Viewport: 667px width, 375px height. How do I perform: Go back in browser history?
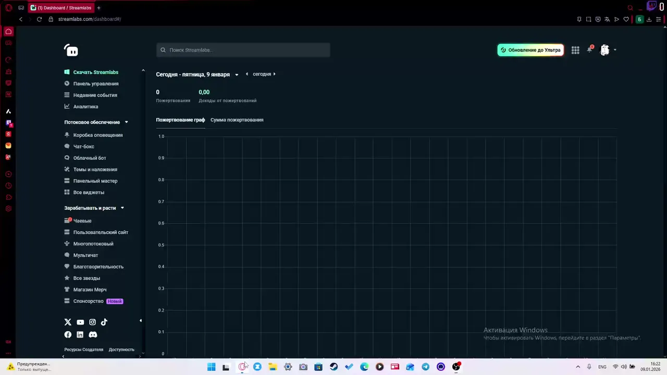tap(20, 19)
